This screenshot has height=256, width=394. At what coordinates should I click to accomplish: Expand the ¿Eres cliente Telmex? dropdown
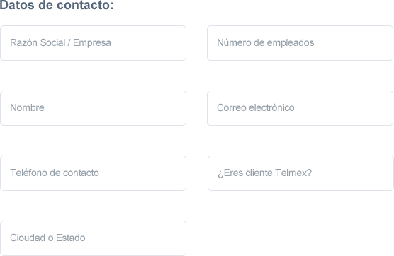tap(300, 173)
